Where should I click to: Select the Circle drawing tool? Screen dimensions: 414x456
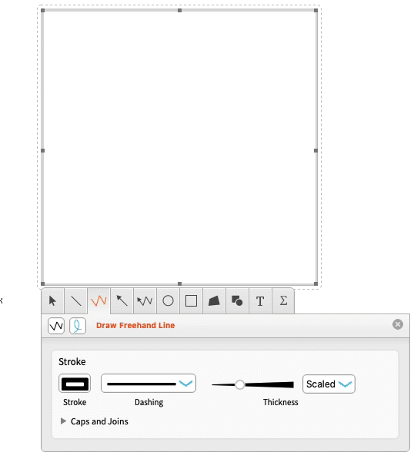pyautogui.click(x=168, y=301)
